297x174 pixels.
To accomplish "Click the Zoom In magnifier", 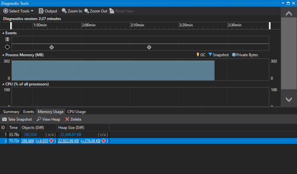I will click(72, 11).
